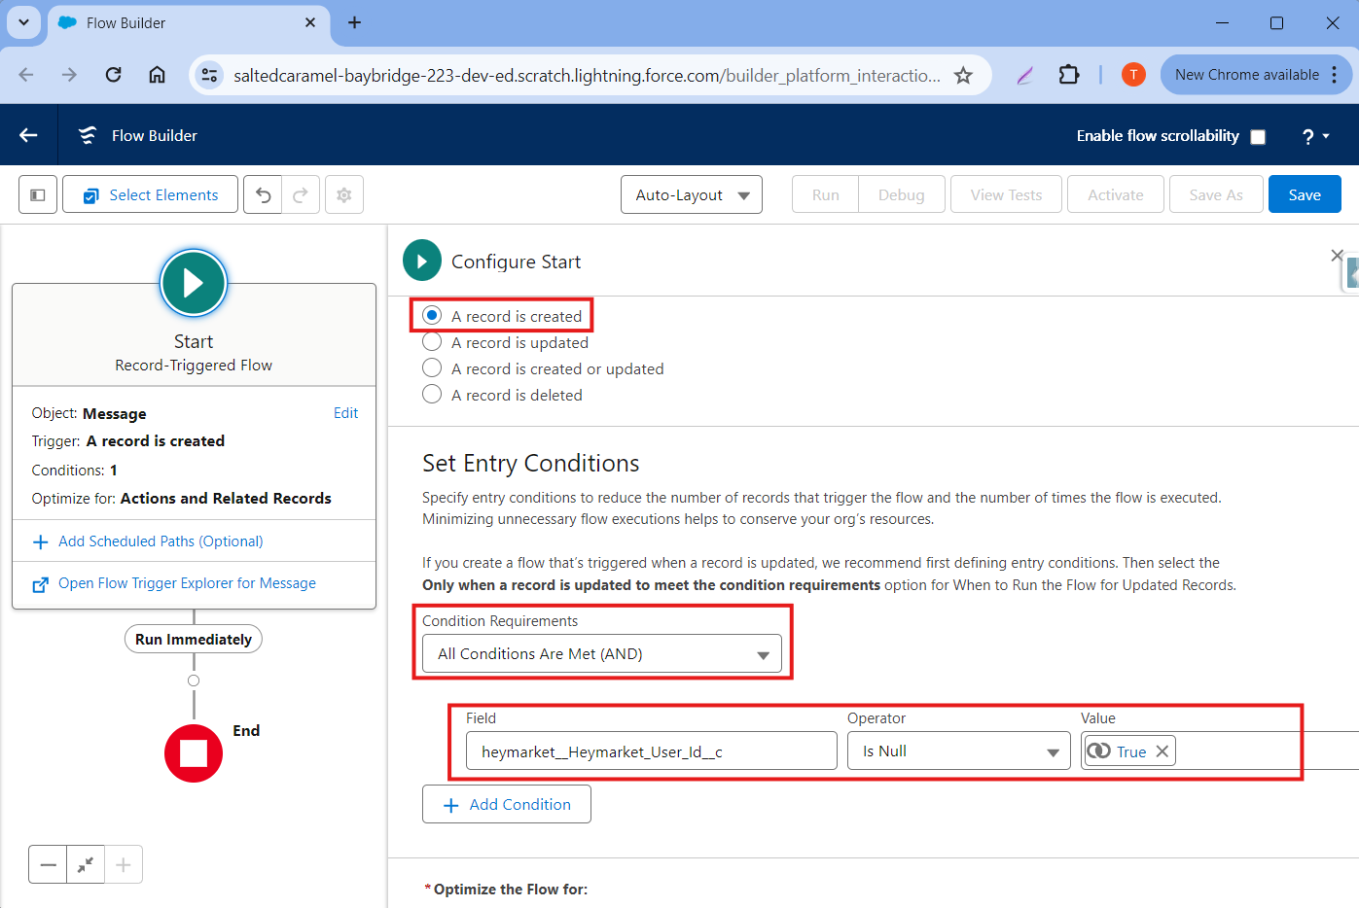Redo the last undone change
The height and width of the screenshot is (908, 1359).
[x=301, y=194]
